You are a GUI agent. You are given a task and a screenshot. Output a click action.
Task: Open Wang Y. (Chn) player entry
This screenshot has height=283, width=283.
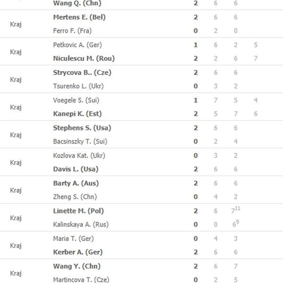tap(77, 266)
